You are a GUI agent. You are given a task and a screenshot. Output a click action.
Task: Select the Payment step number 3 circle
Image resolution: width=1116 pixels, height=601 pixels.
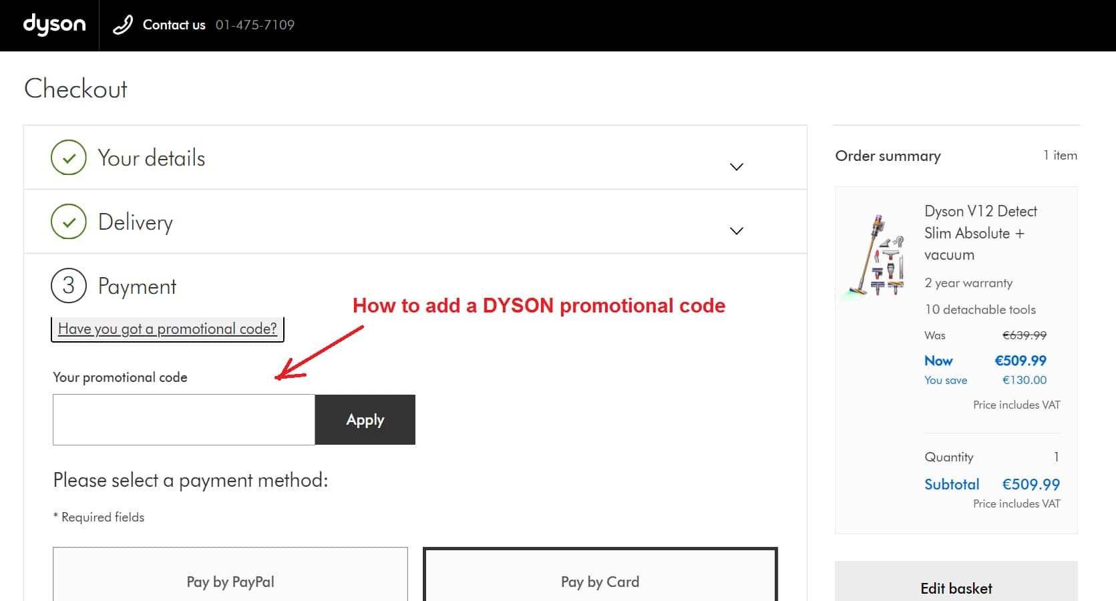tap(68, 286)
